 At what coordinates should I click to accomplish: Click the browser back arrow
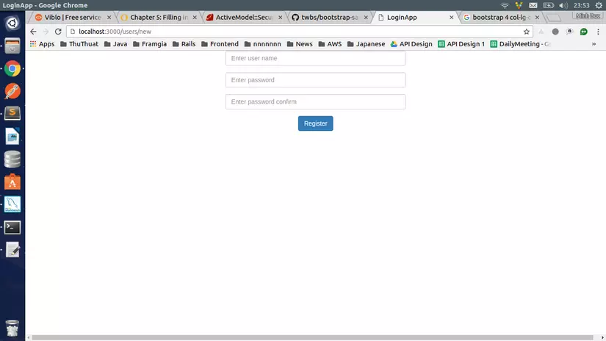33,32
